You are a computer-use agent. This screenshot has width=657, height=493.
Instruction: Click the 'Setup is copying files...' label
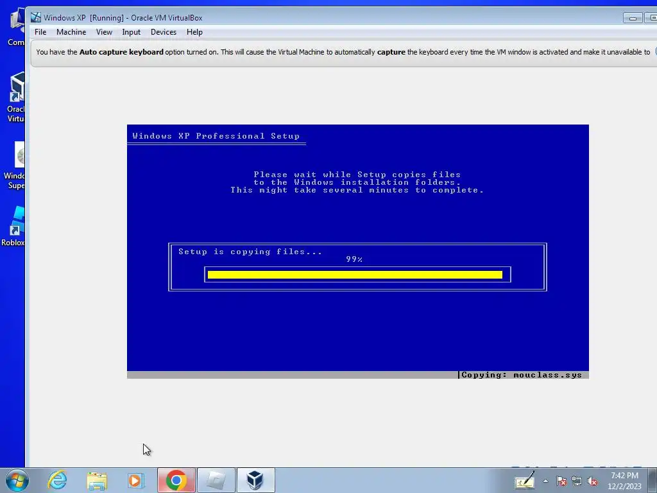pyautogui.click(x=250, y=252)
